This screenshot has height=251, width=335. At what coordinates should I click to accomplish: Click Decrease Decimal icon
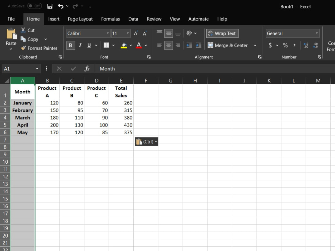coord(315,45)
